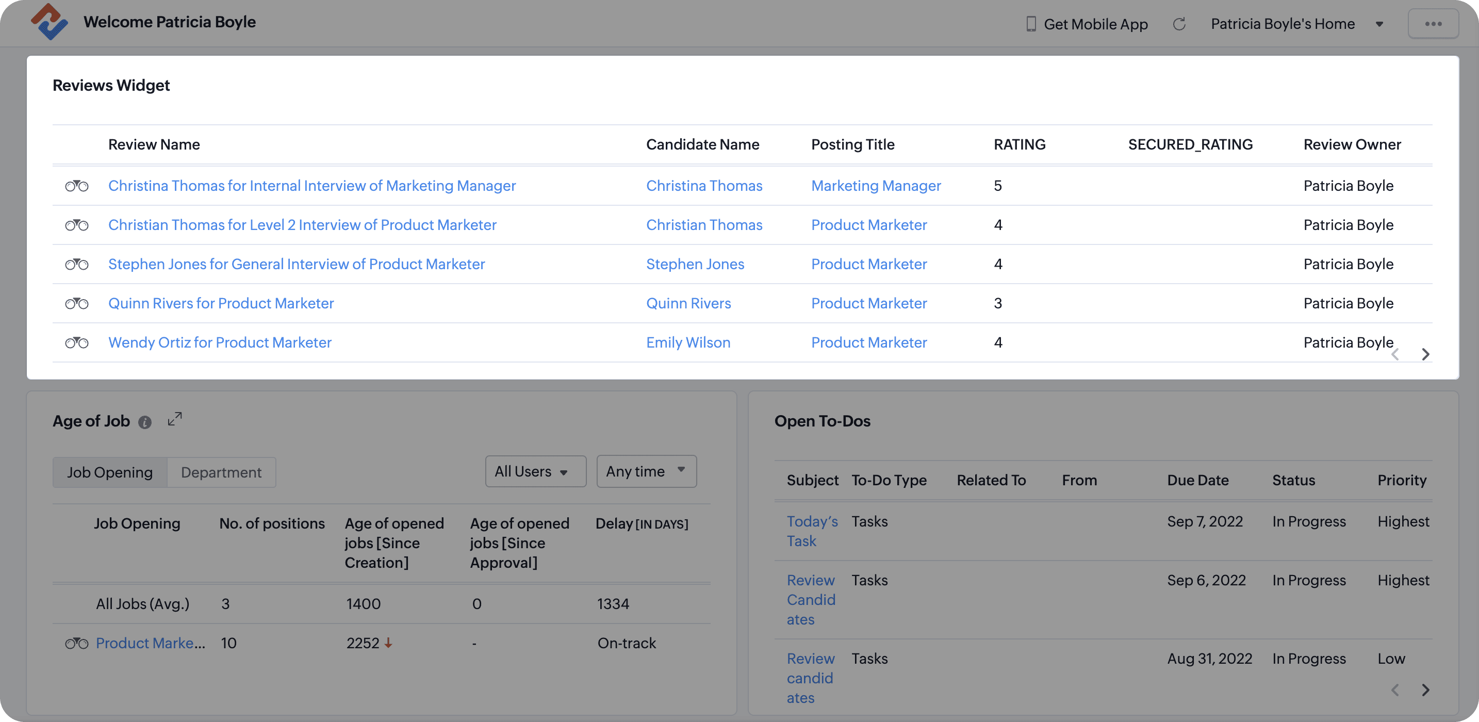Image resolution: width=1479 pixels, height=722 pixels.
Task: Click binoculars icon beside Product Marketer job opening
Action: coord(76,643)
